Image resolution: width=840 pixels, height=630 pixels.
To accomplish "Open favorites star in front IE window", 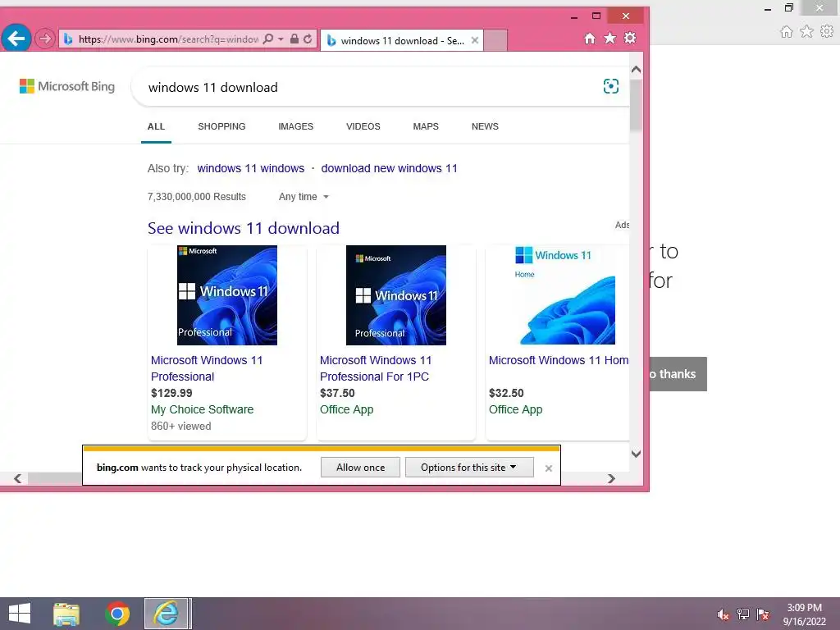I will click(x=609, y=38).
